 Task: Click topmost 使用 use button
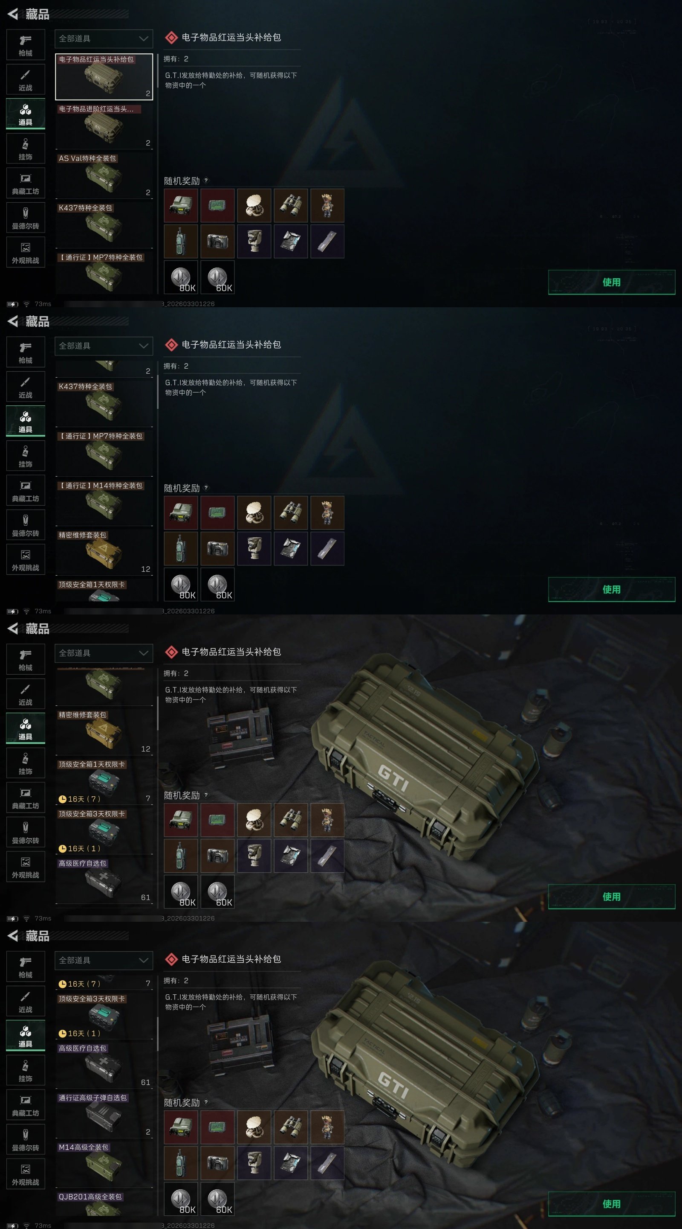[612, 282]
